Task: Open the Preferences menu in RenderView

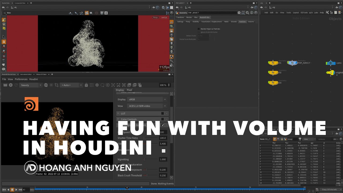Action: (21, 79)
